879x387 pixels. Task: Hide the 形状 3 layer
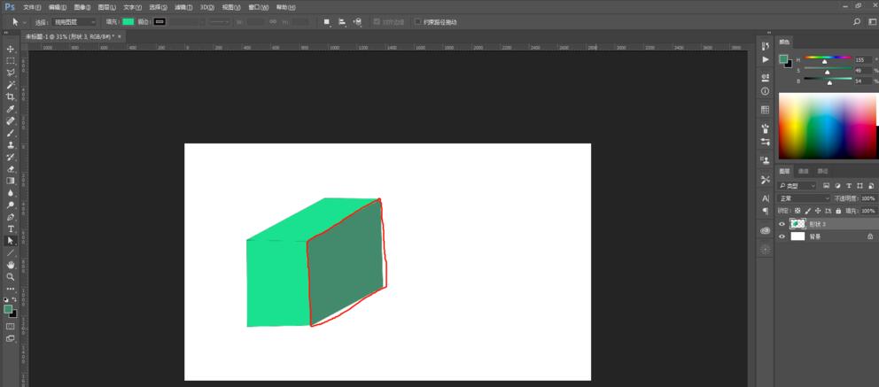pos(782,224)
